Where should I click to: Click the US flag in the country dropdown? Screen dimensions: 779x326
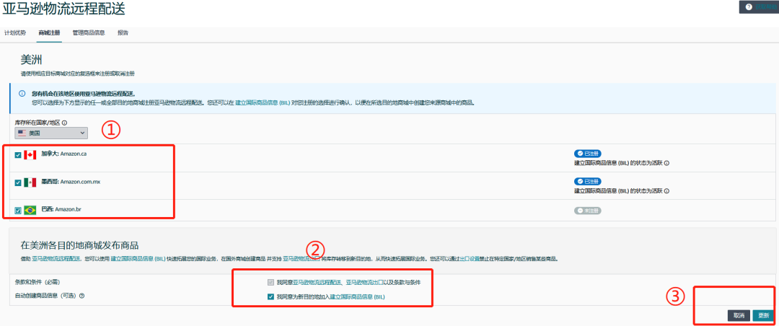pyautogui.click(x=22, y=133)
